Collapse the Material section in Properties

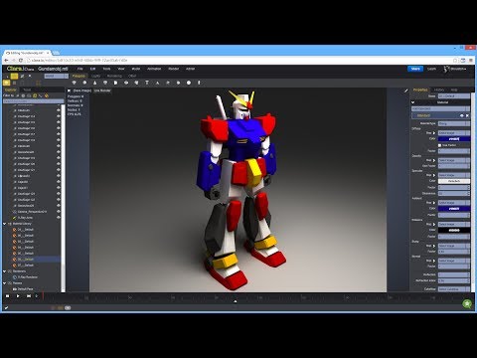413,102
